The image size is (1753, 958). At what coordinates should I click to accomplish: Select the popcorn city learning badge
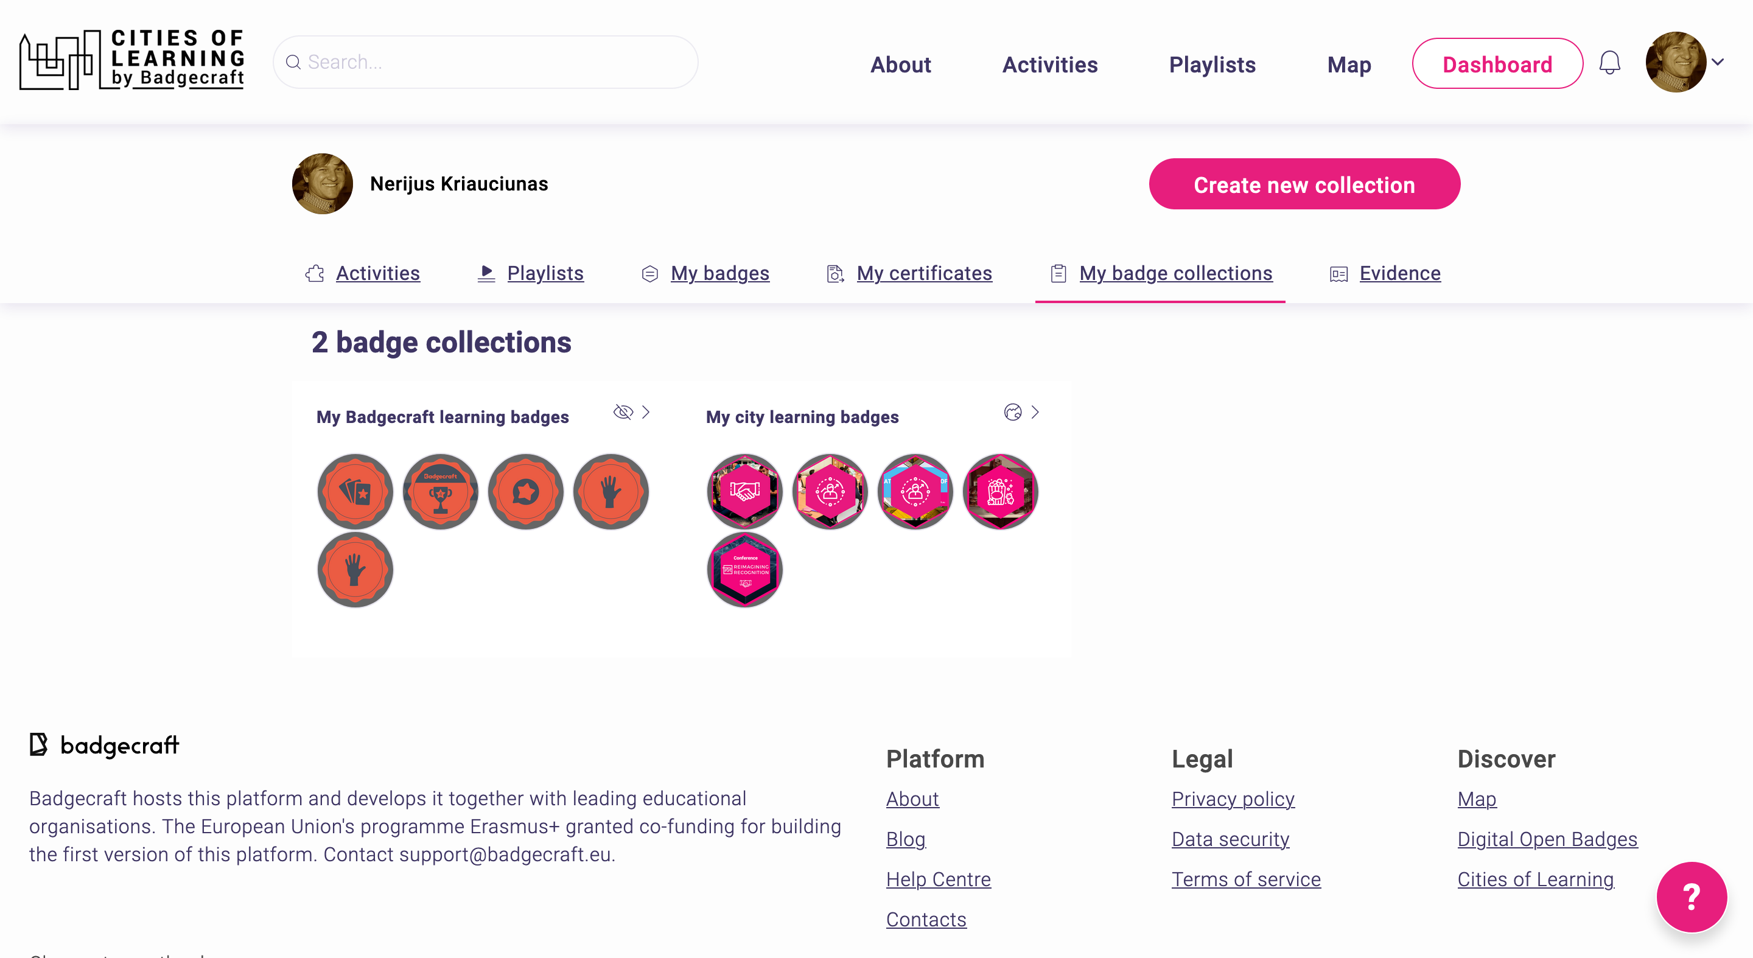(x=999, y=491)
